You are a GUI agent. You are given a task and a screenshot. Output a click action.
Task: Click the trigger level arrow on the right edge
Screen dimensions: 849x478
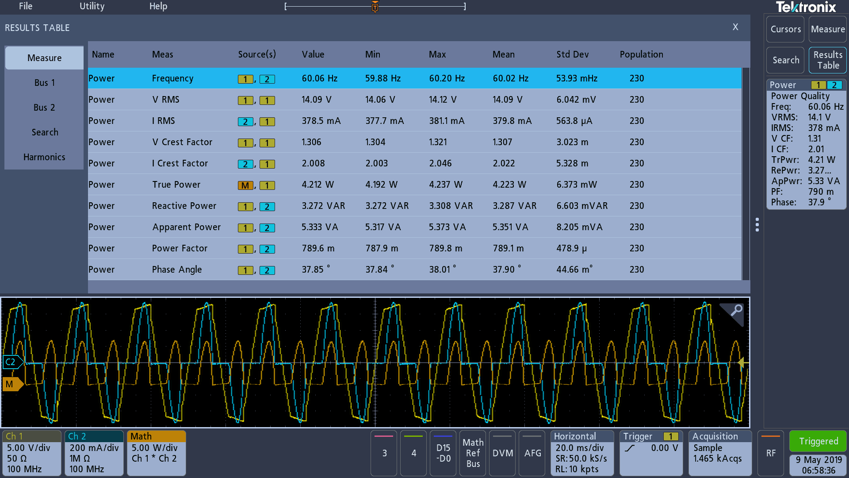pos(743,363)
